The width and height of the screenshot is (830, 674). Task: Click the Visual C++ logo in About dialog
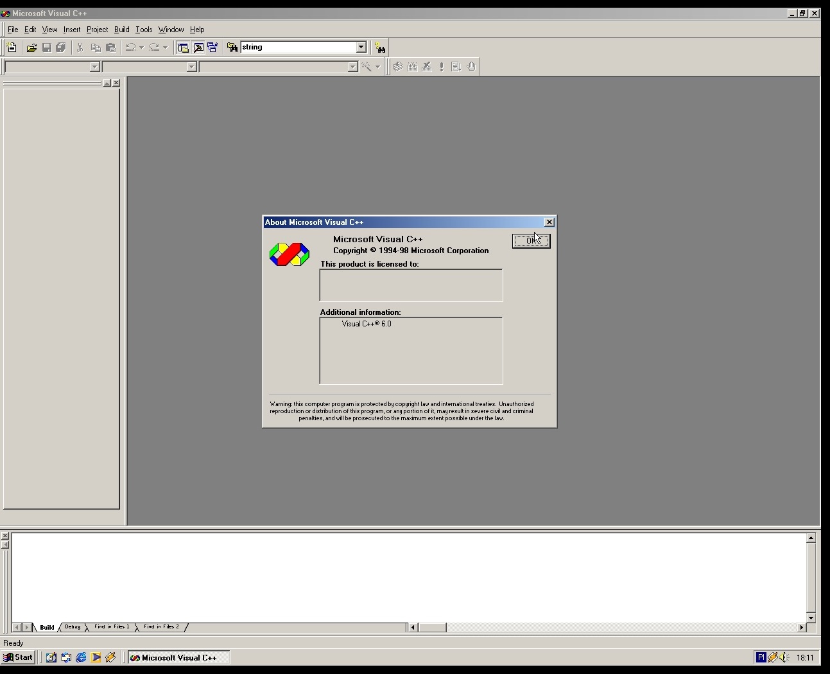(x=290, y=254)
